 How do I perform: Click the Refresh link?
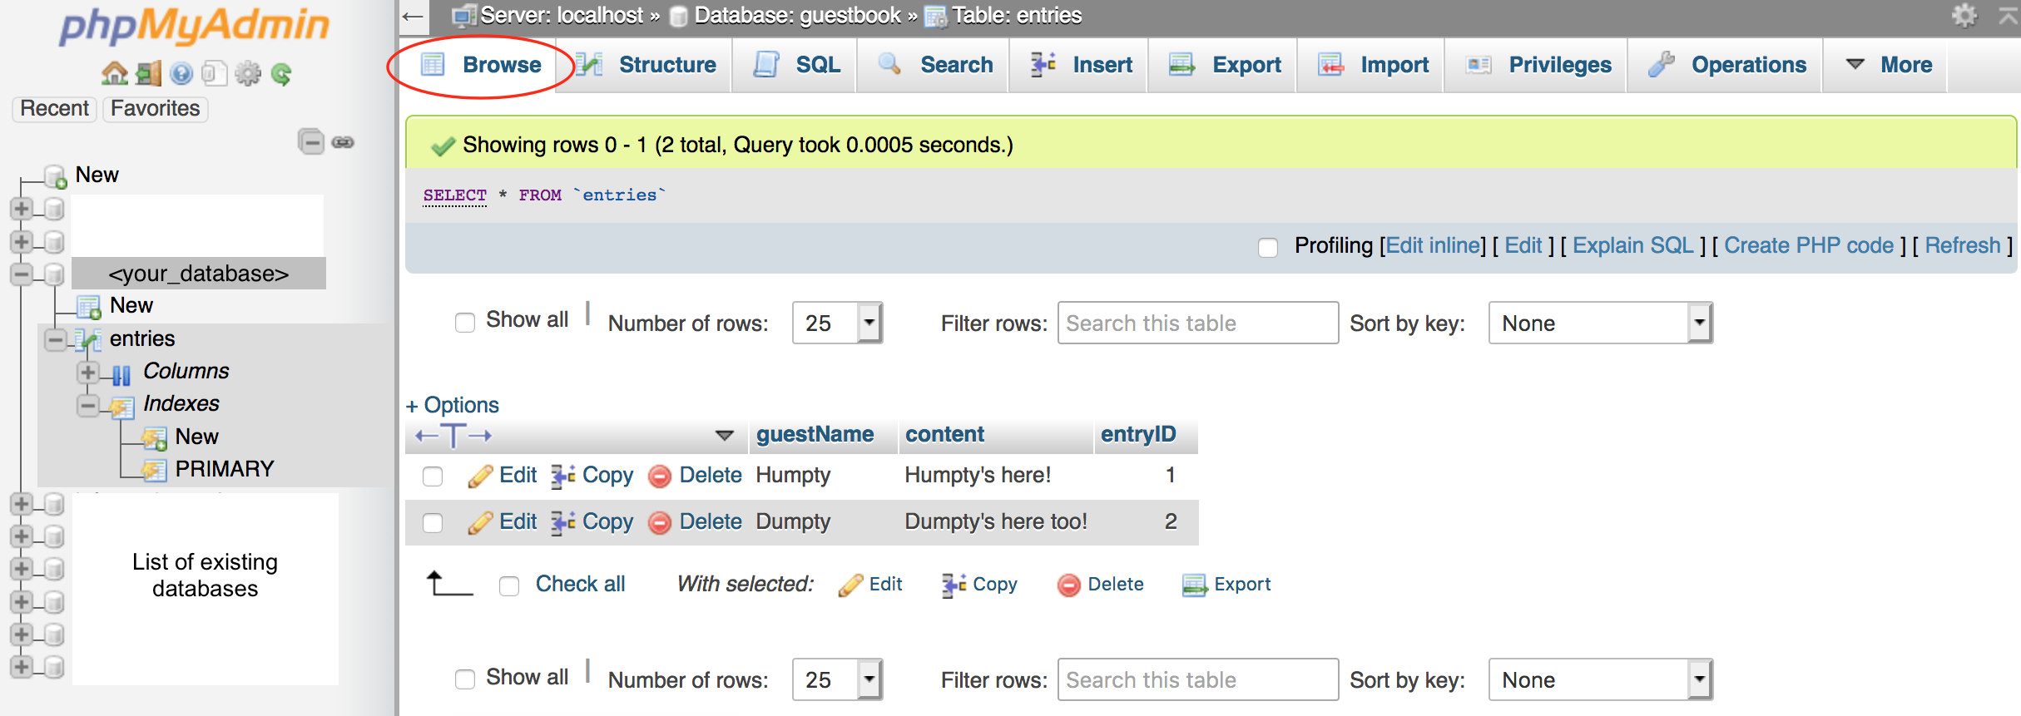click(1963, 246)
